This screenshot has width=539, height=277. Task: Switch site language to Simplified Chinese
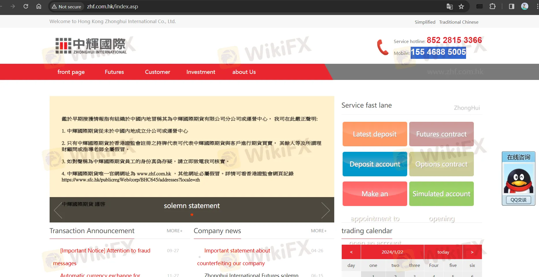click(425, 22)
